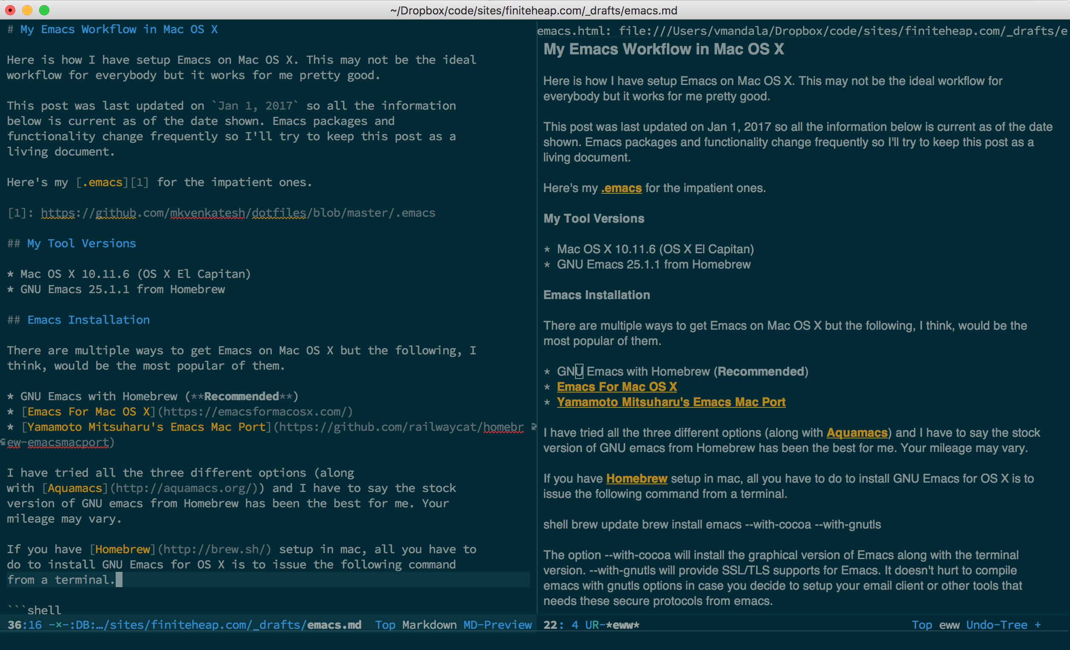Image resolution: width=1070 pixels, height=650 pixels.
Task: Click '# My Emacs Workflow in Mac OS X' heading
Action: 112,29
